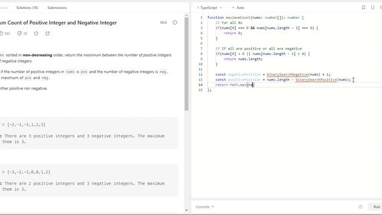Click line number 1 in the editor gutter
Viewport: 382px width, 215px height.
click(x=201, y=17)
